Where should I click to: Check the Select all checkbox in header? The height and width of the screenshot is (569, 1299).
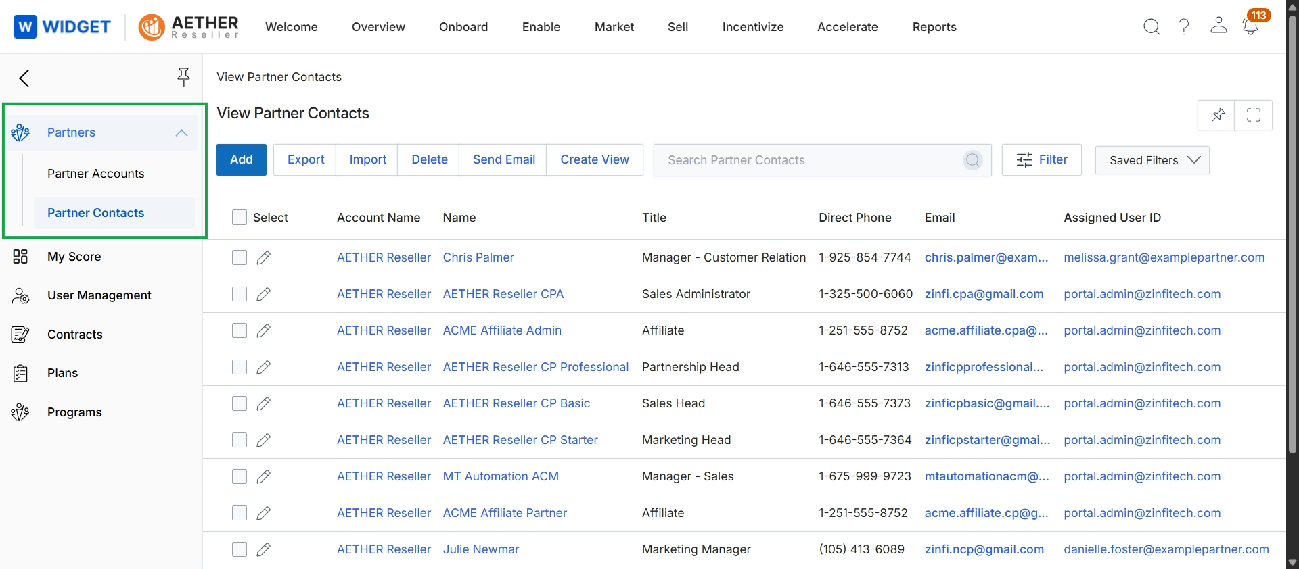click(240, 218)
